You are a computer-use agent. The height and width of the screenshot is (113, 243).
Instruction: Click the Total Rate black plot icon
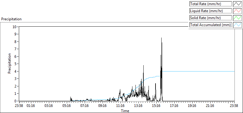238,4
